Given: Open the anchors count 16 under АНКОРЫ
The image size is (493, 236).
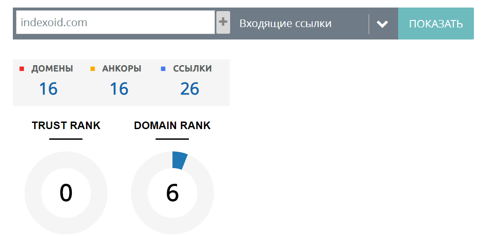Looking at the screenshot, I should click(119, 89).
